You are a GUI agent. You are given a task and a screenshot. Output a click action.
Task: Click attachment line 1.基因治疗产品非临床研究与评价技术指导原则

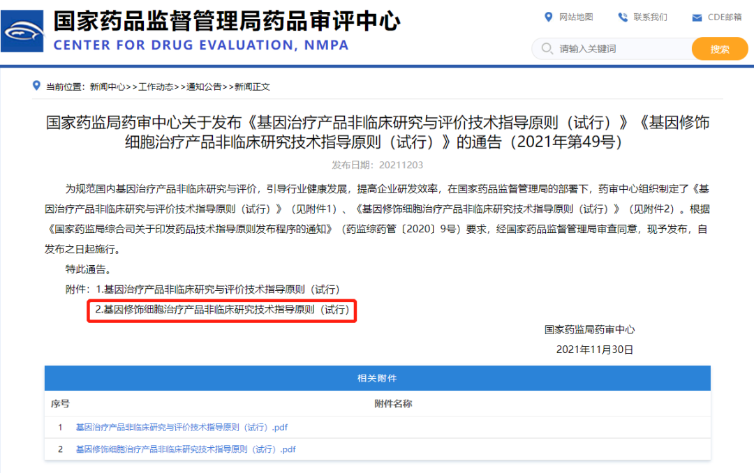(219, 290)
